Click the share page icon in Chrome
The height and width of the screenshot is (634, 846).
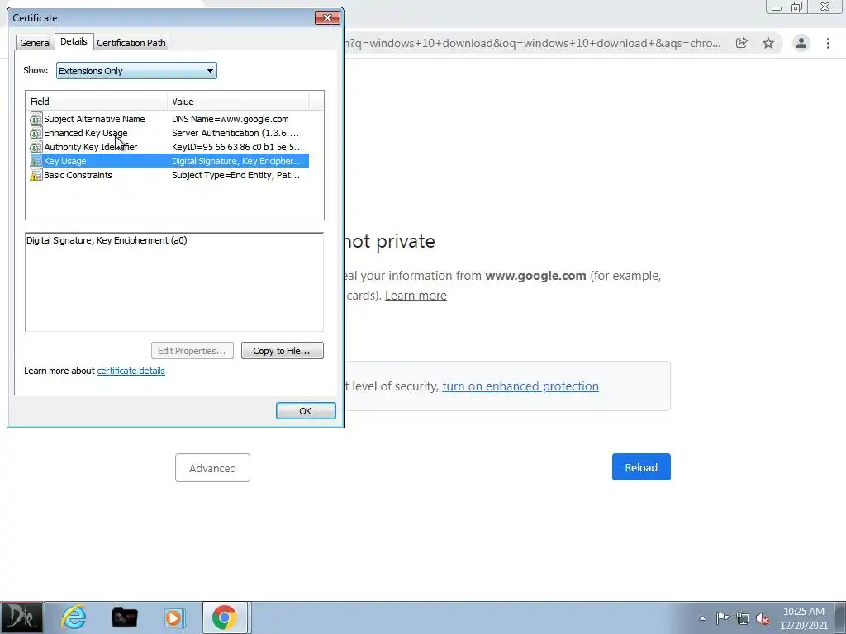[x=742, y=43]
